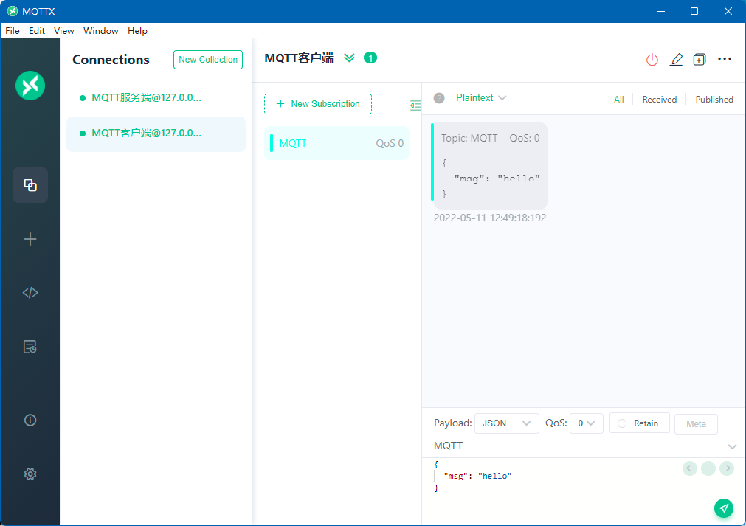Screen dimensions: 746x526
Task: Click the Meta button
Action: (x=696, y=423)
